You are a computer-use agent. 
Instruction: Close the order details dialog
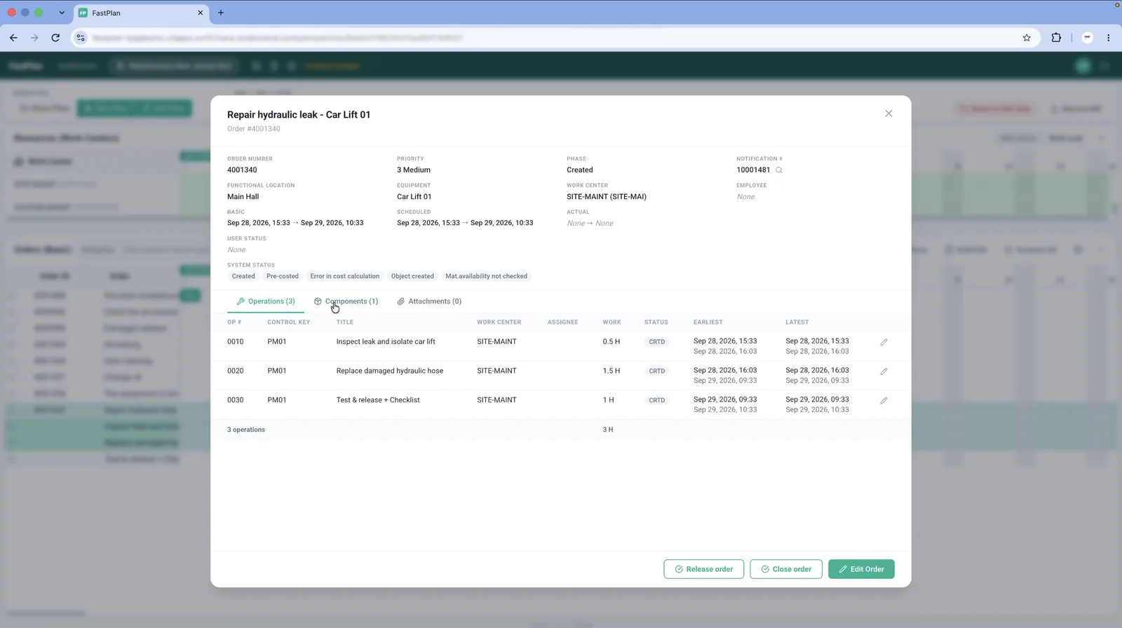[x=888, y=114]
